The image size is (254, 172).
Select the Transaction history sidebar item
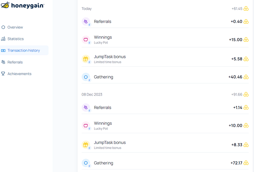[x=24, y=50]
